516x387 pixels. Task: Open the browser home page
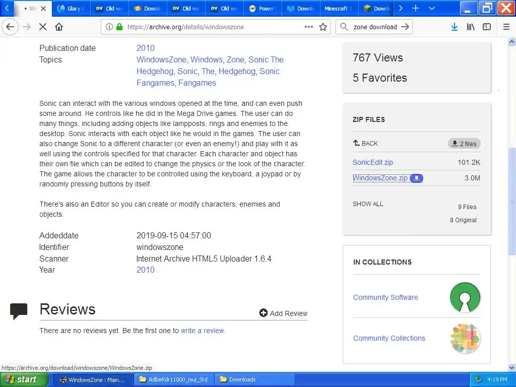point(59,27)
